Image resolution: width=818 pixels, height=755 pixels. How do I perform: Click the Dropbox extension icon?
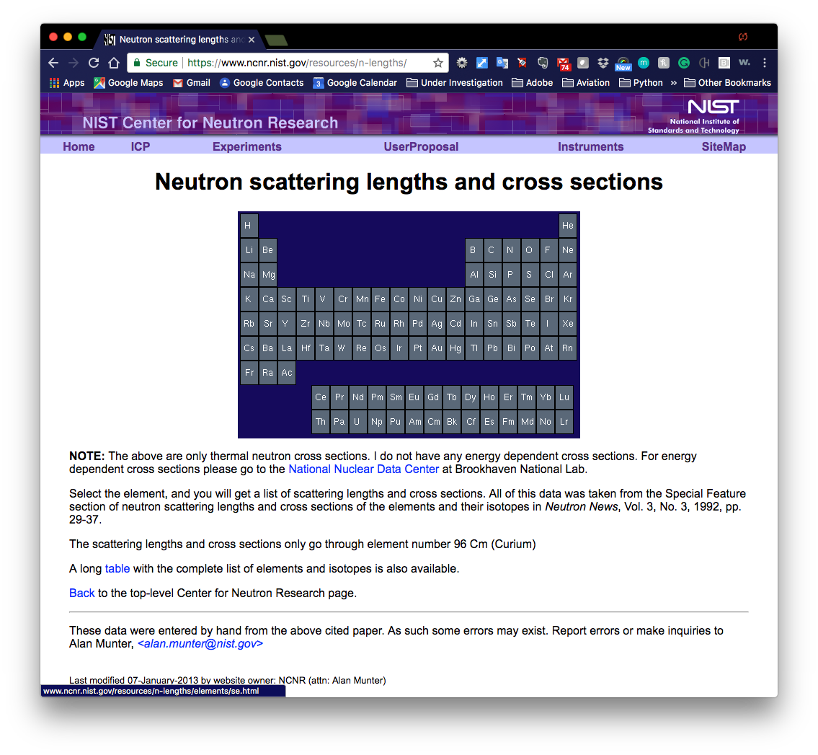pos(603,63)
